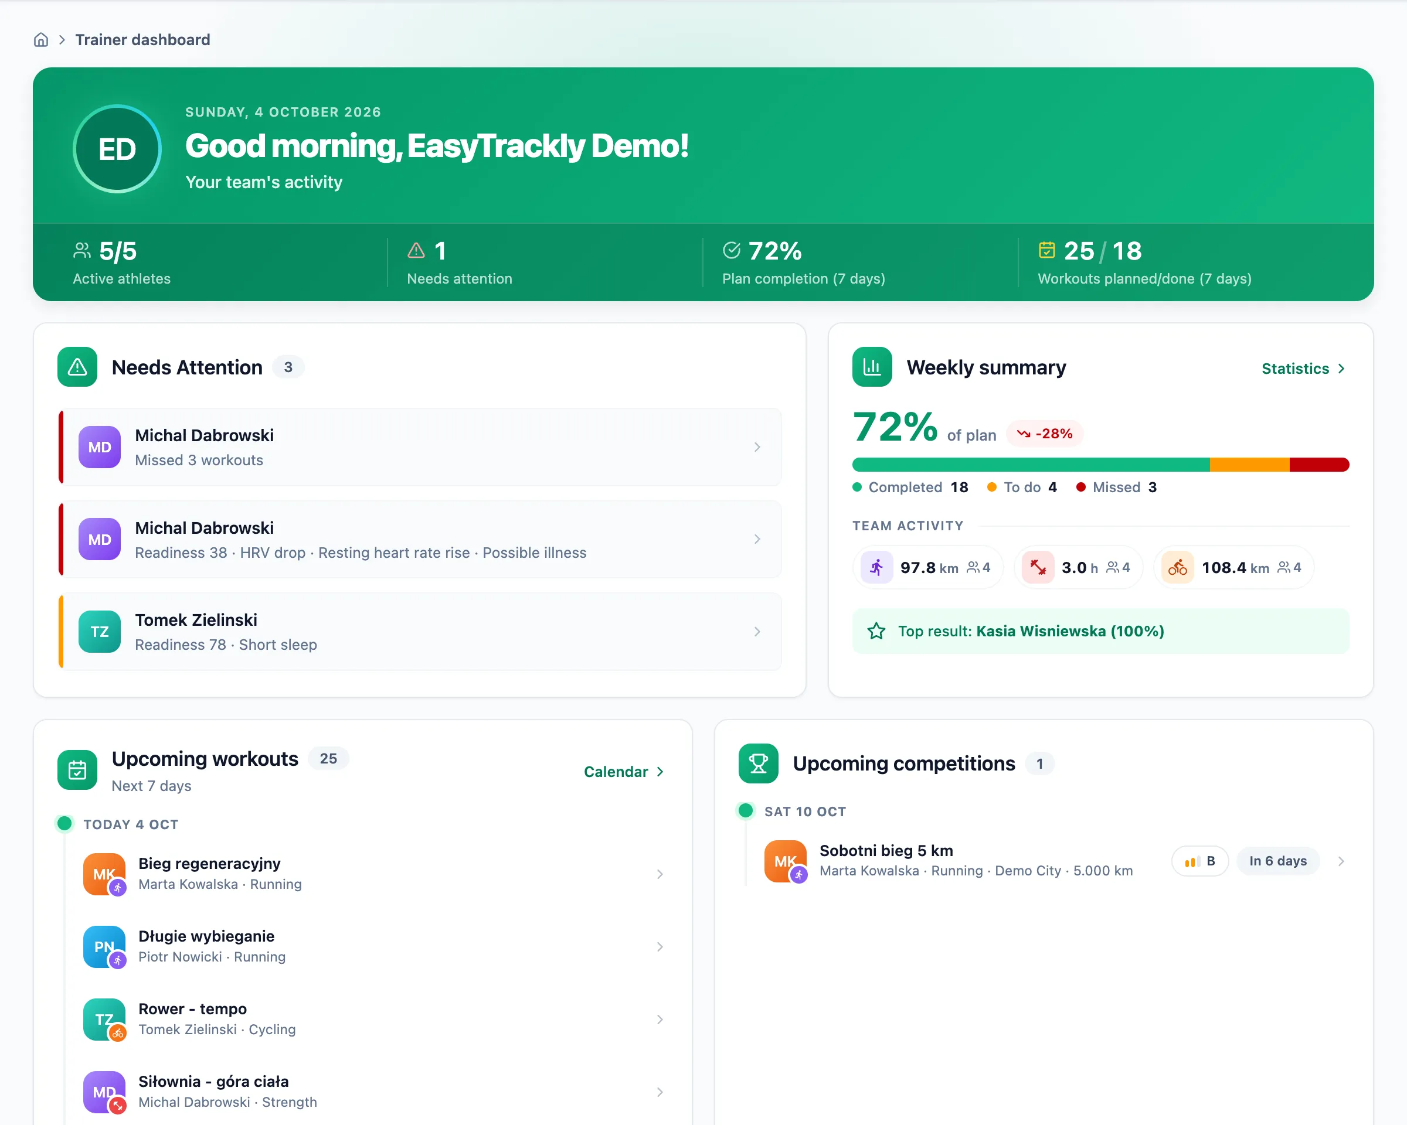Click the strength dumbbell icon for 3.0 h
1407x1125 pixels.
1038,567
